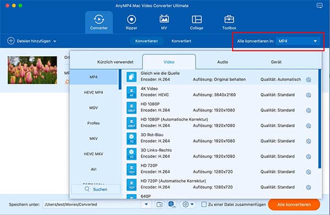Switch to the Audio tab

pos(222,62)
